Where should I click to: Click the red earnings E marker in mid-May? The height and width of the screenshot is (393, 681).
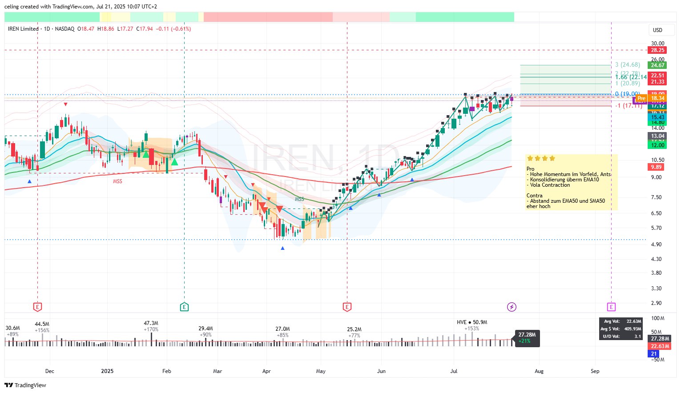(347, 307)
